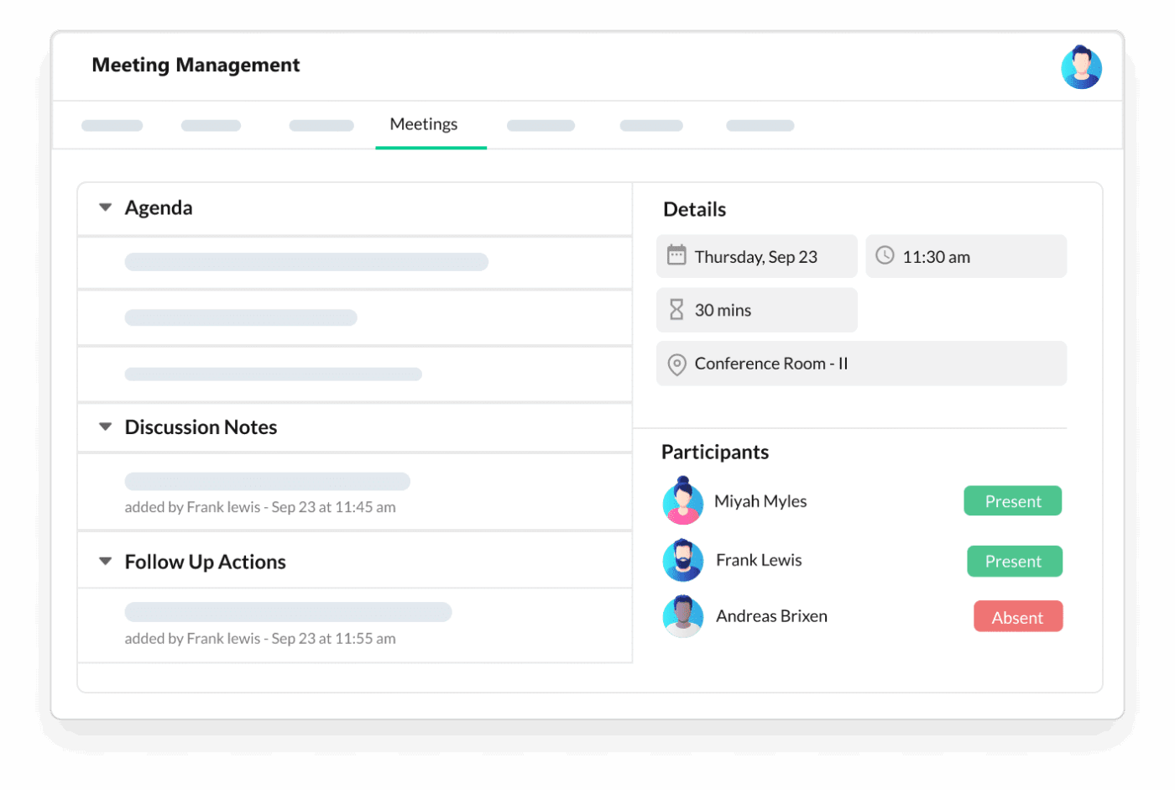Click the first agenda item placeholder
The width and height of the screenshot is (1175, 790).
[x=306, y=262]
